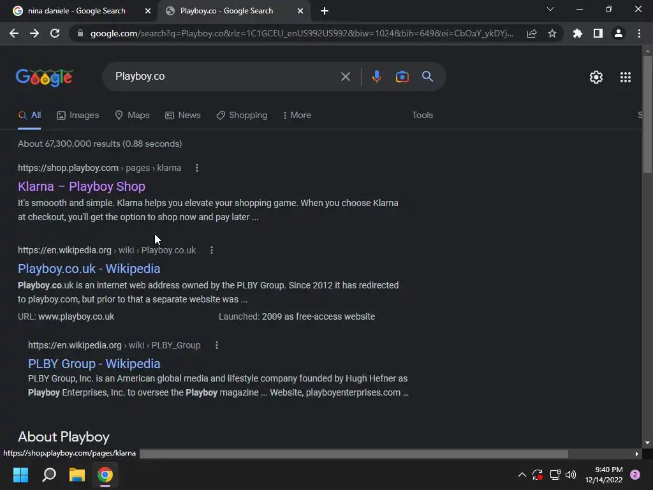653x490 pixels.
Task: Switch to News results
Action: pyautogui.click(x=183, y=115)
